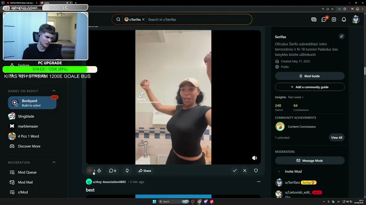Open the Content Connoisseur achievement
This screenshot has width=366, height=205.
tap(302, 126)
